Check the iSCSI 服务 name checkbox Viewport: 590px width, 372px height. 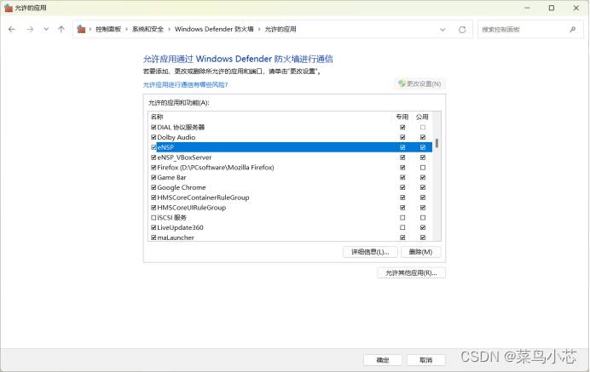(x=153, y=218)
